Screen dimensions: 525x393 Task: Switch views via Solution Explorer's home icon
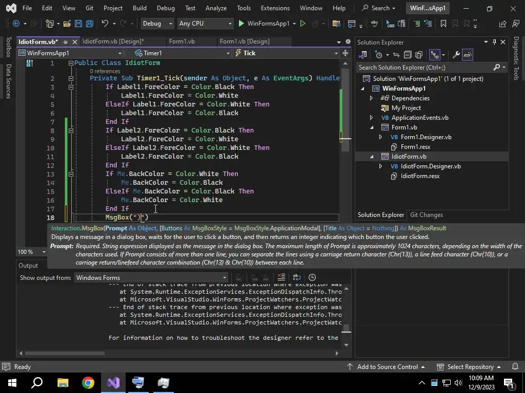click(x=363, y=55)
